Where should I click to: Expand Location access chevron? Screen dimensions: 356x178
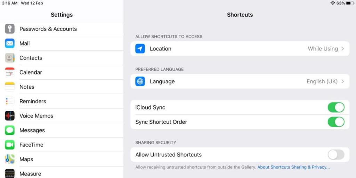342,49
